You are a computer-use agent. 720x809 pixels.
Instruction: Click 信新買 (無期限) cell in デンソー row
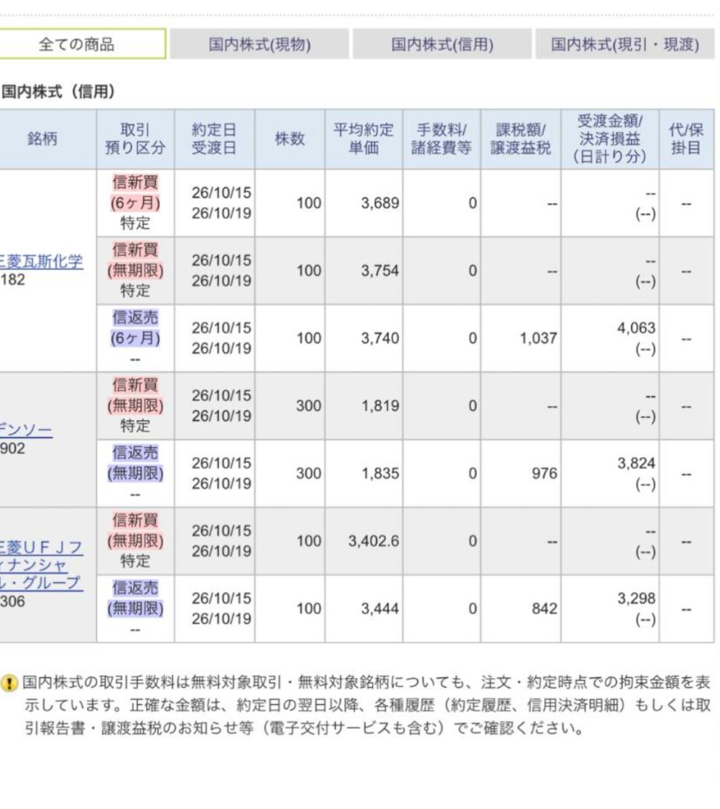136,406
